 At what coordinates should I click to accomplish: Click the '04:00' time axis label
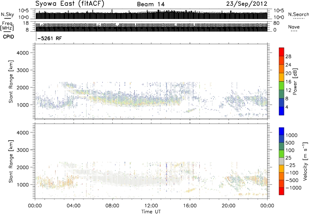pyautogui.click(x=73, y=206)
